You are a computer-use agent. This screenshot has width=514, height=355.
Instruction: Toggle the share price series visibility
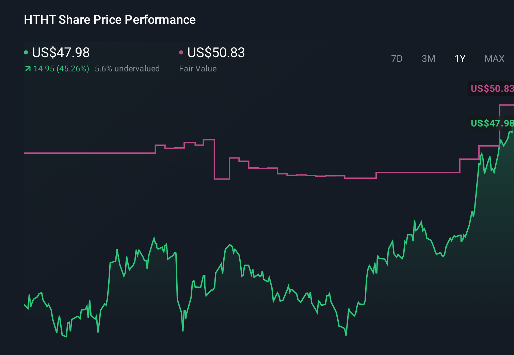tap(26, 53)
